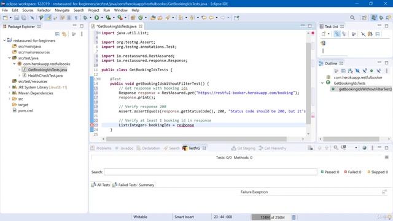393x221 pixels.
Task: Open the Summary tab in TestNG
Action: point(146,185)
